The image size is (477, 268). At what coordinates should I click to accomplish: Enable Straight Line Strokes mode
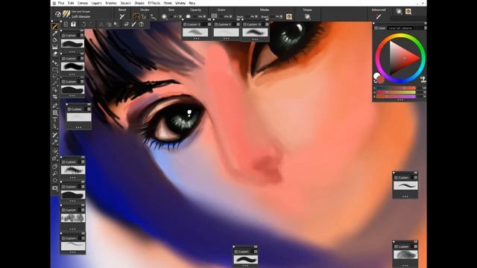[144, 16]
